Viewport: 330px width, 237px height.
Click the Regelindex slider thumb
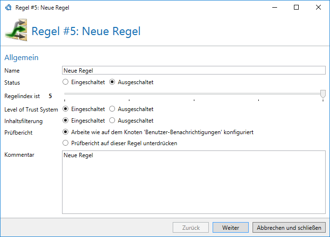tap(323, 94)
